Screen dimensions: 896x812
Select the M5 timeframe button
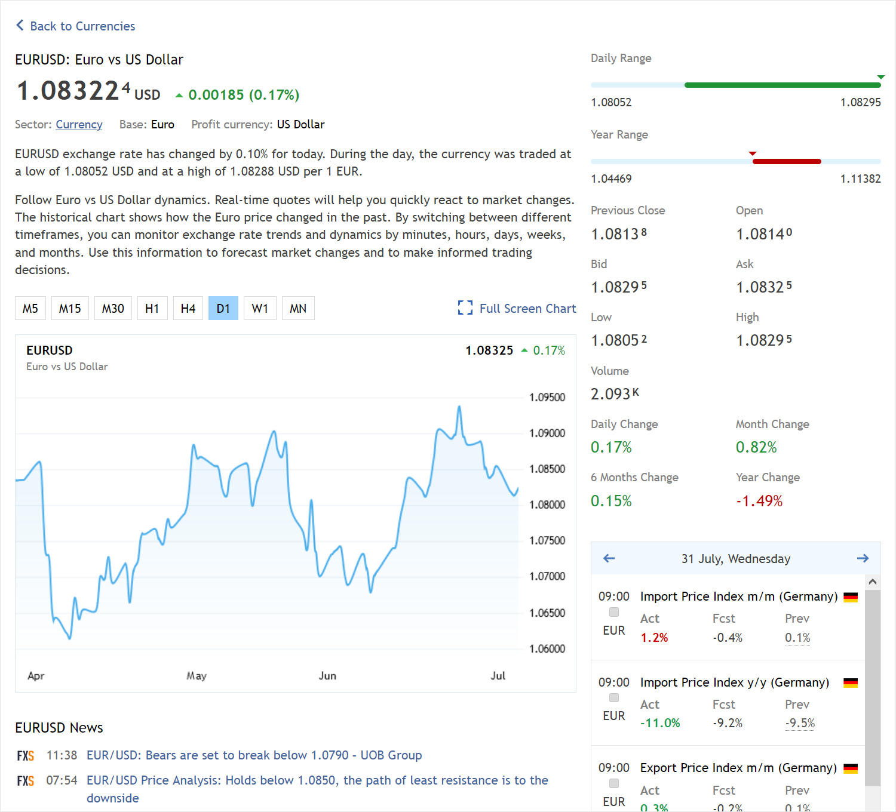click(x=30, y=308)
